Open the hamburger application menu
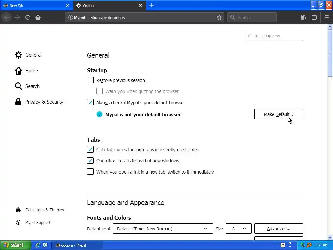333x250 pixels. pos(326,18)
